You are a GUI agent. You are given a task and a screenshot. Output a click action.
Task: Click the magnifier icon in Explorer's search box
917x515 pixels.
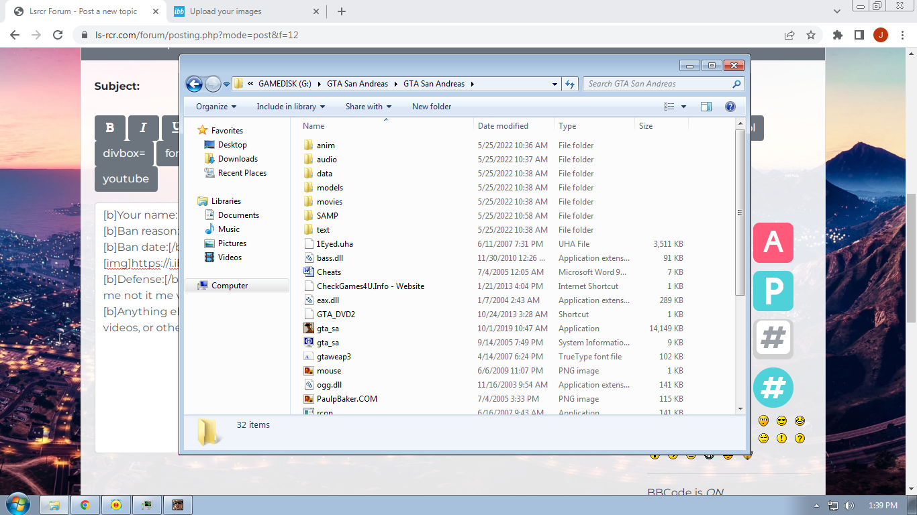click(x=736, y=84)
